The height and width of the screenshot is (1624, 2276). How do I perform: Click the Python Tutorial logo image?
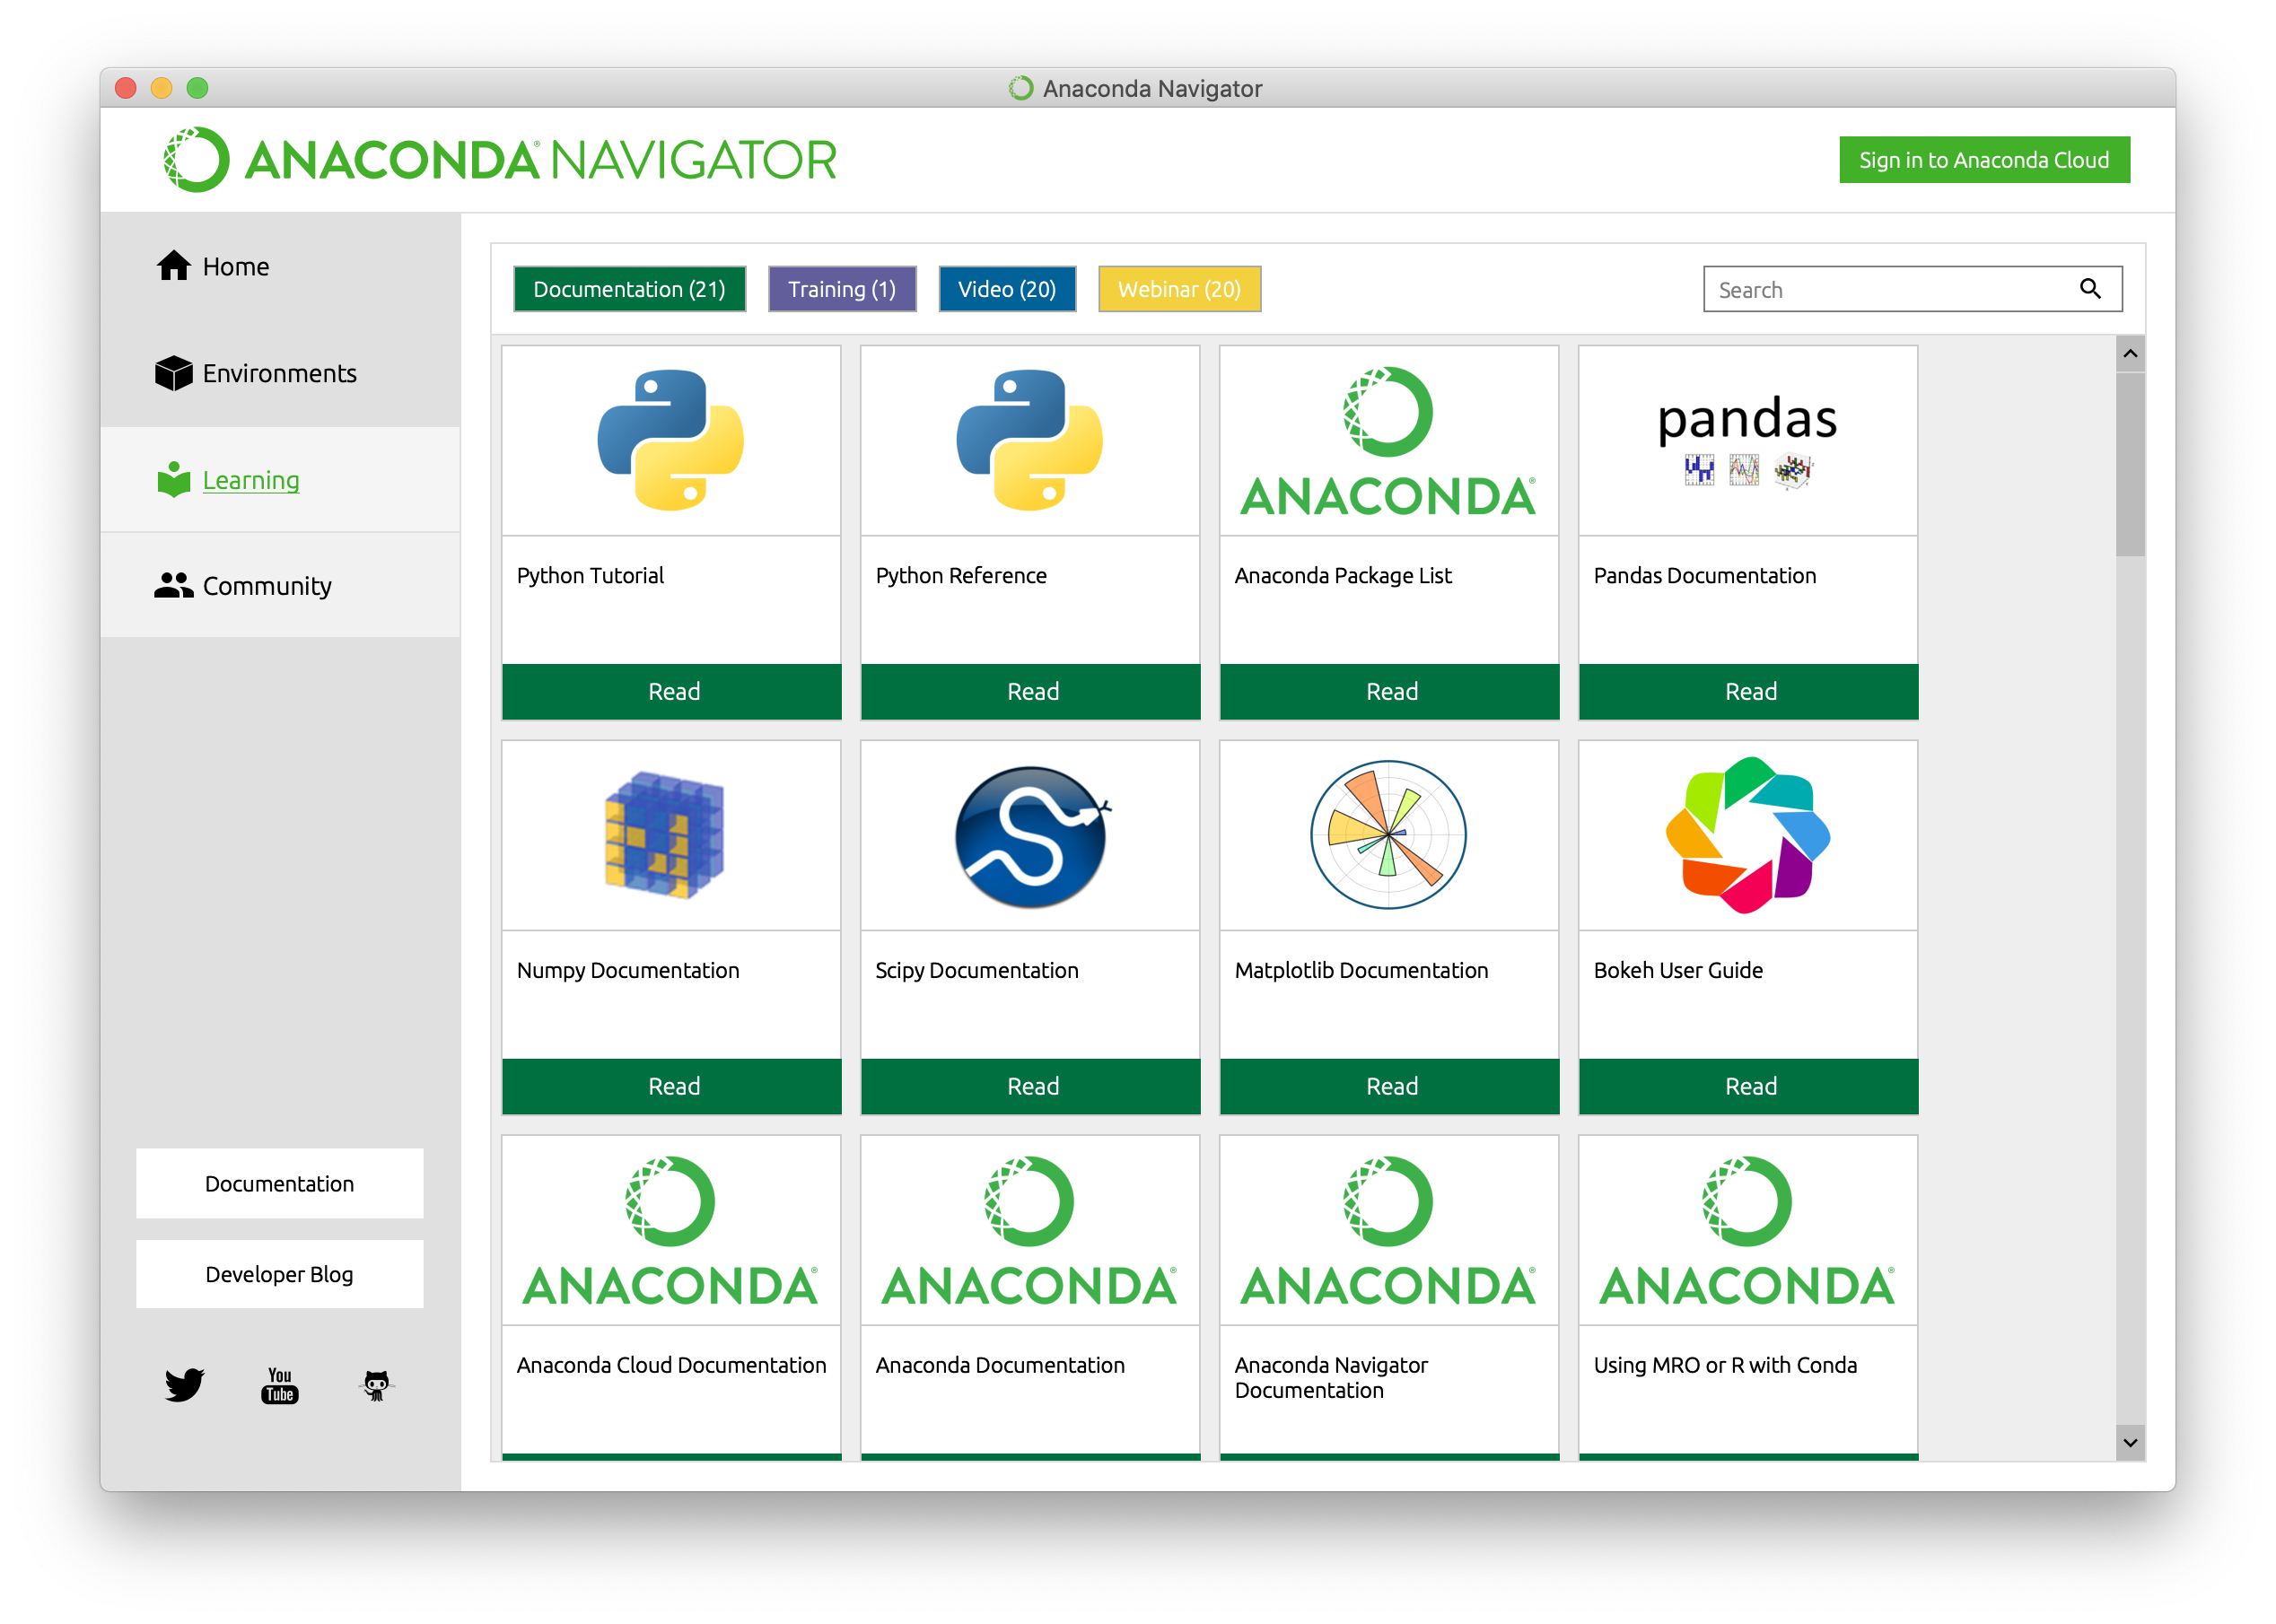point(671,440)
